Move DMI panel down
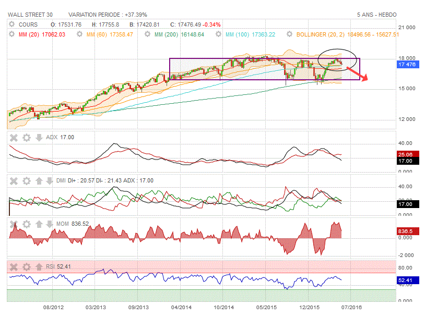The image size is (425, 317). coord(49,181)
